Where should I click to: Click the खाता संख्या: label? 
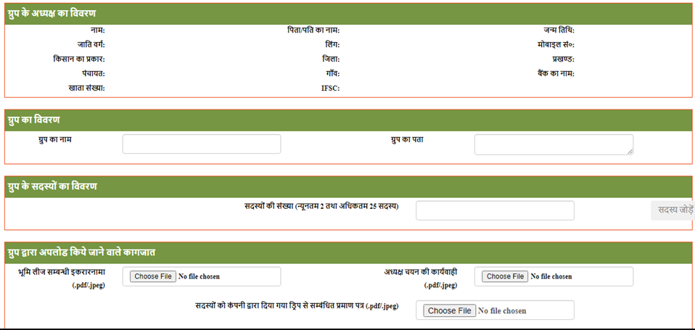coord(86,88)
